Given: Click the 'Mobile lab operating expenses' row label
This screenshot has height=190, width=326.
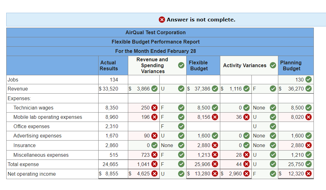Looking at the screenshot, I should (x=48, y=117).
